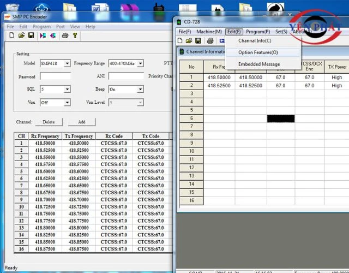This screenshot has height=273, width=349.
Task: Open File(F) menu in CD-728
Action: tap(185, 32)
